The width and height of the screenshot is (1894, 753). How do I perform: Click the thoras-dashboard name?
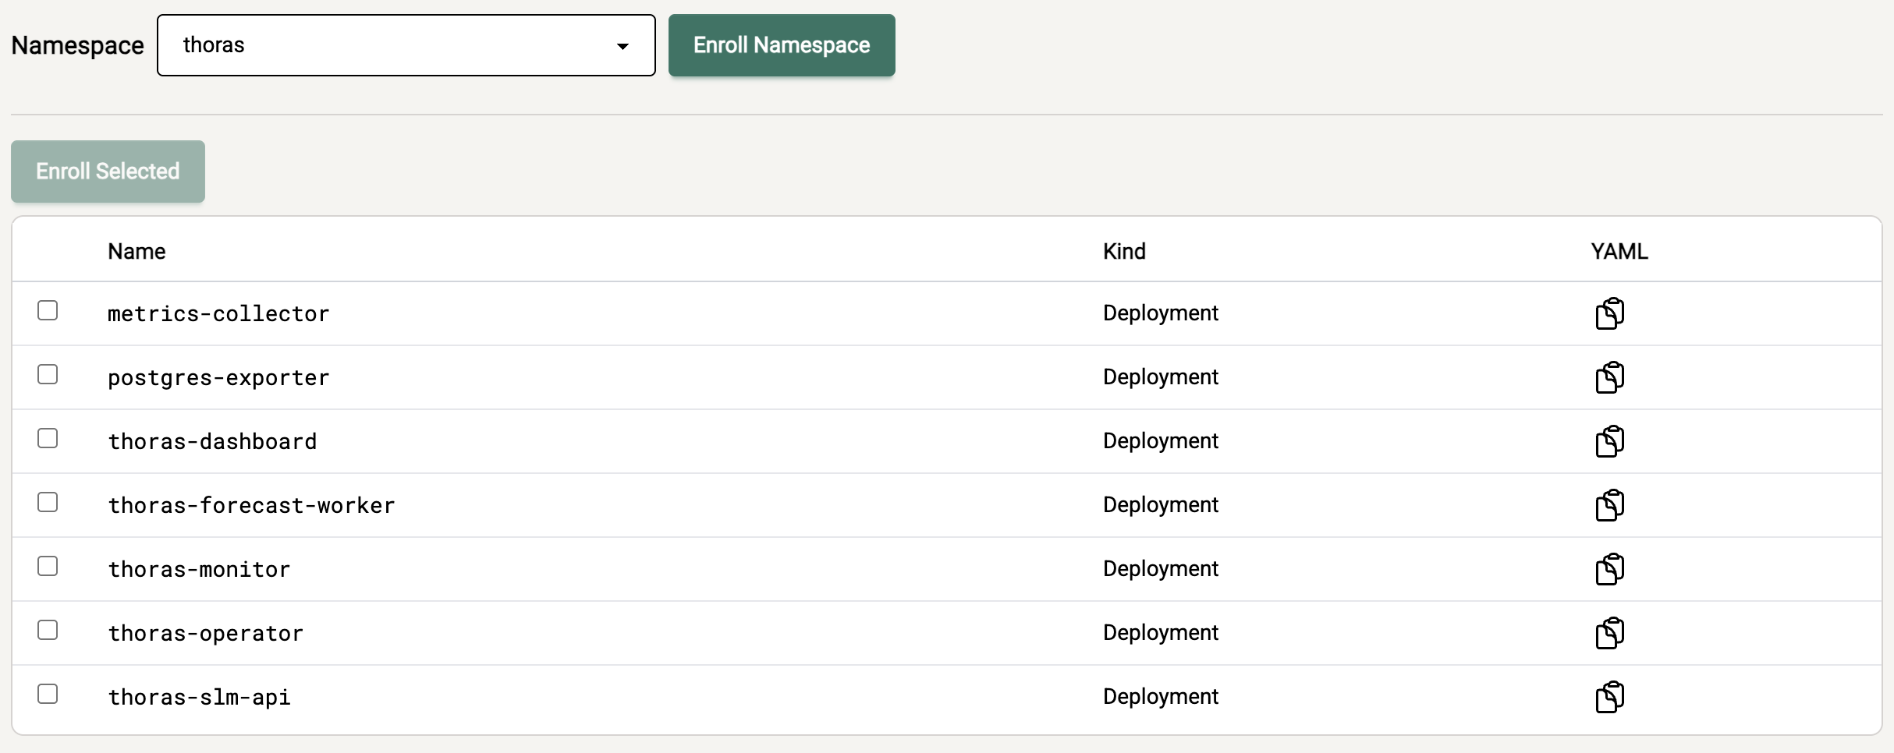coord(212,441)
